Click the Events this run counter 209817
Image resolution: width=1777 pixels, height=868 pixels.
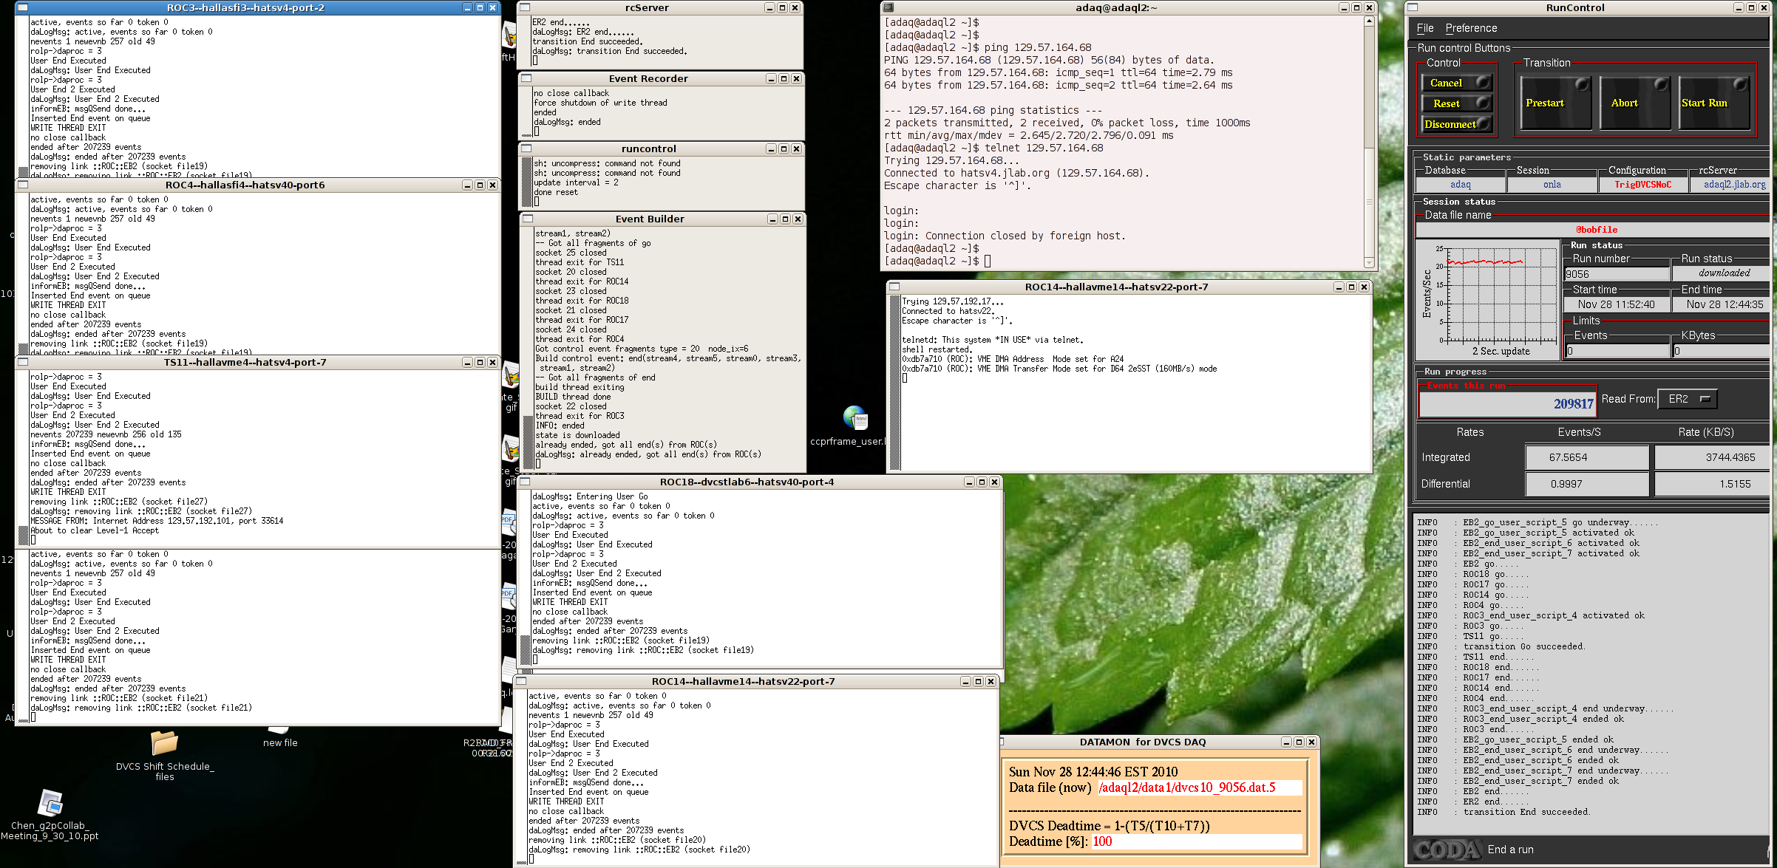(1508, 404)
